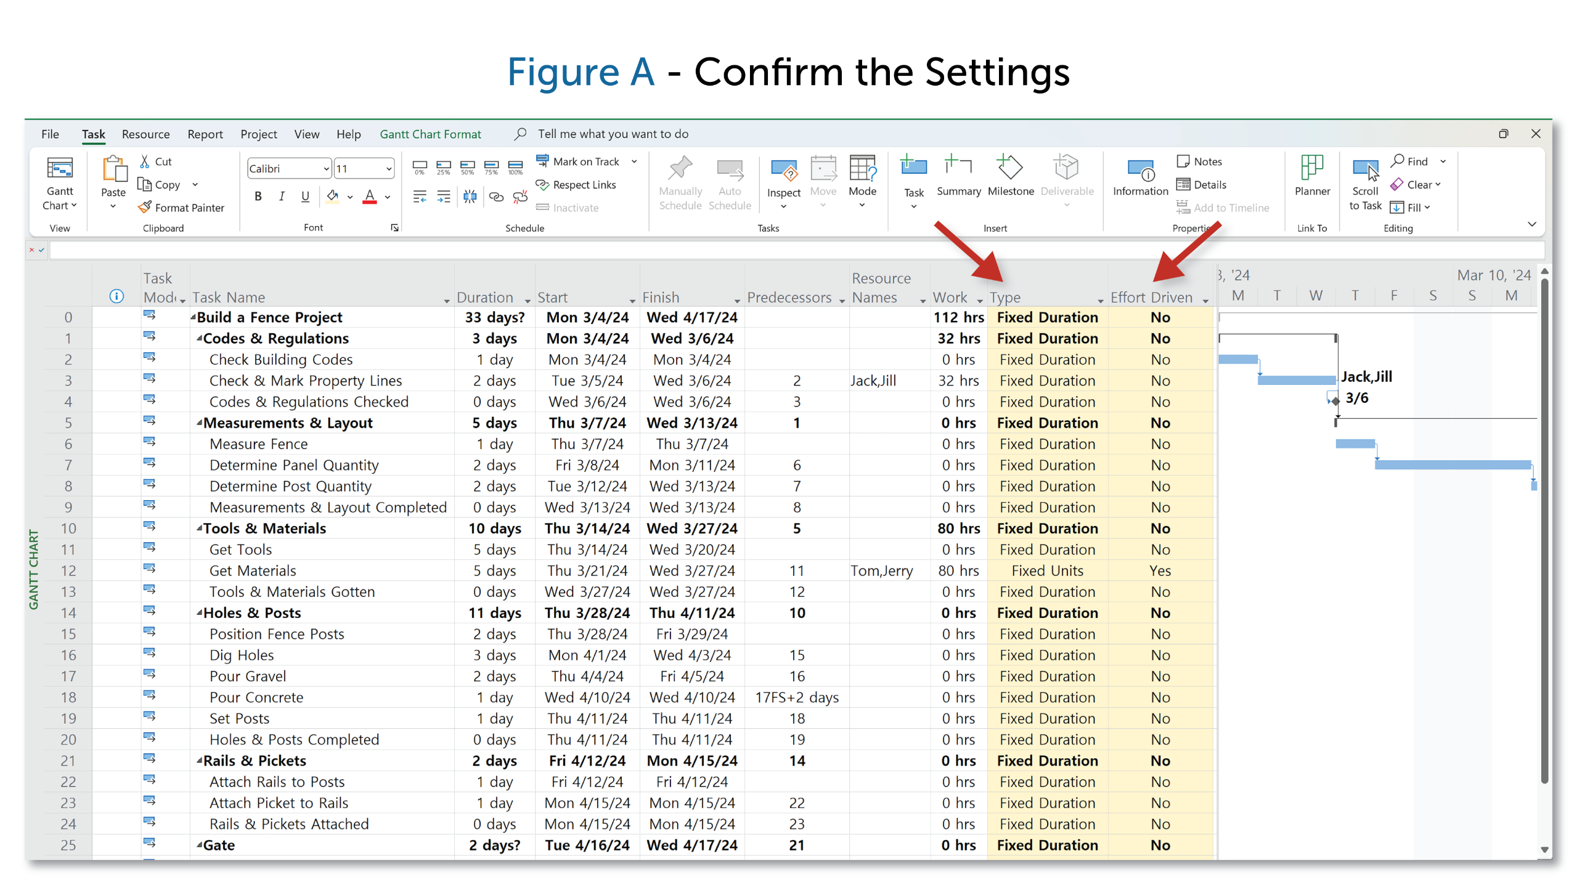Open the Resource ribbon tab
The image size is (1577, 887).
tap(145, 134)
